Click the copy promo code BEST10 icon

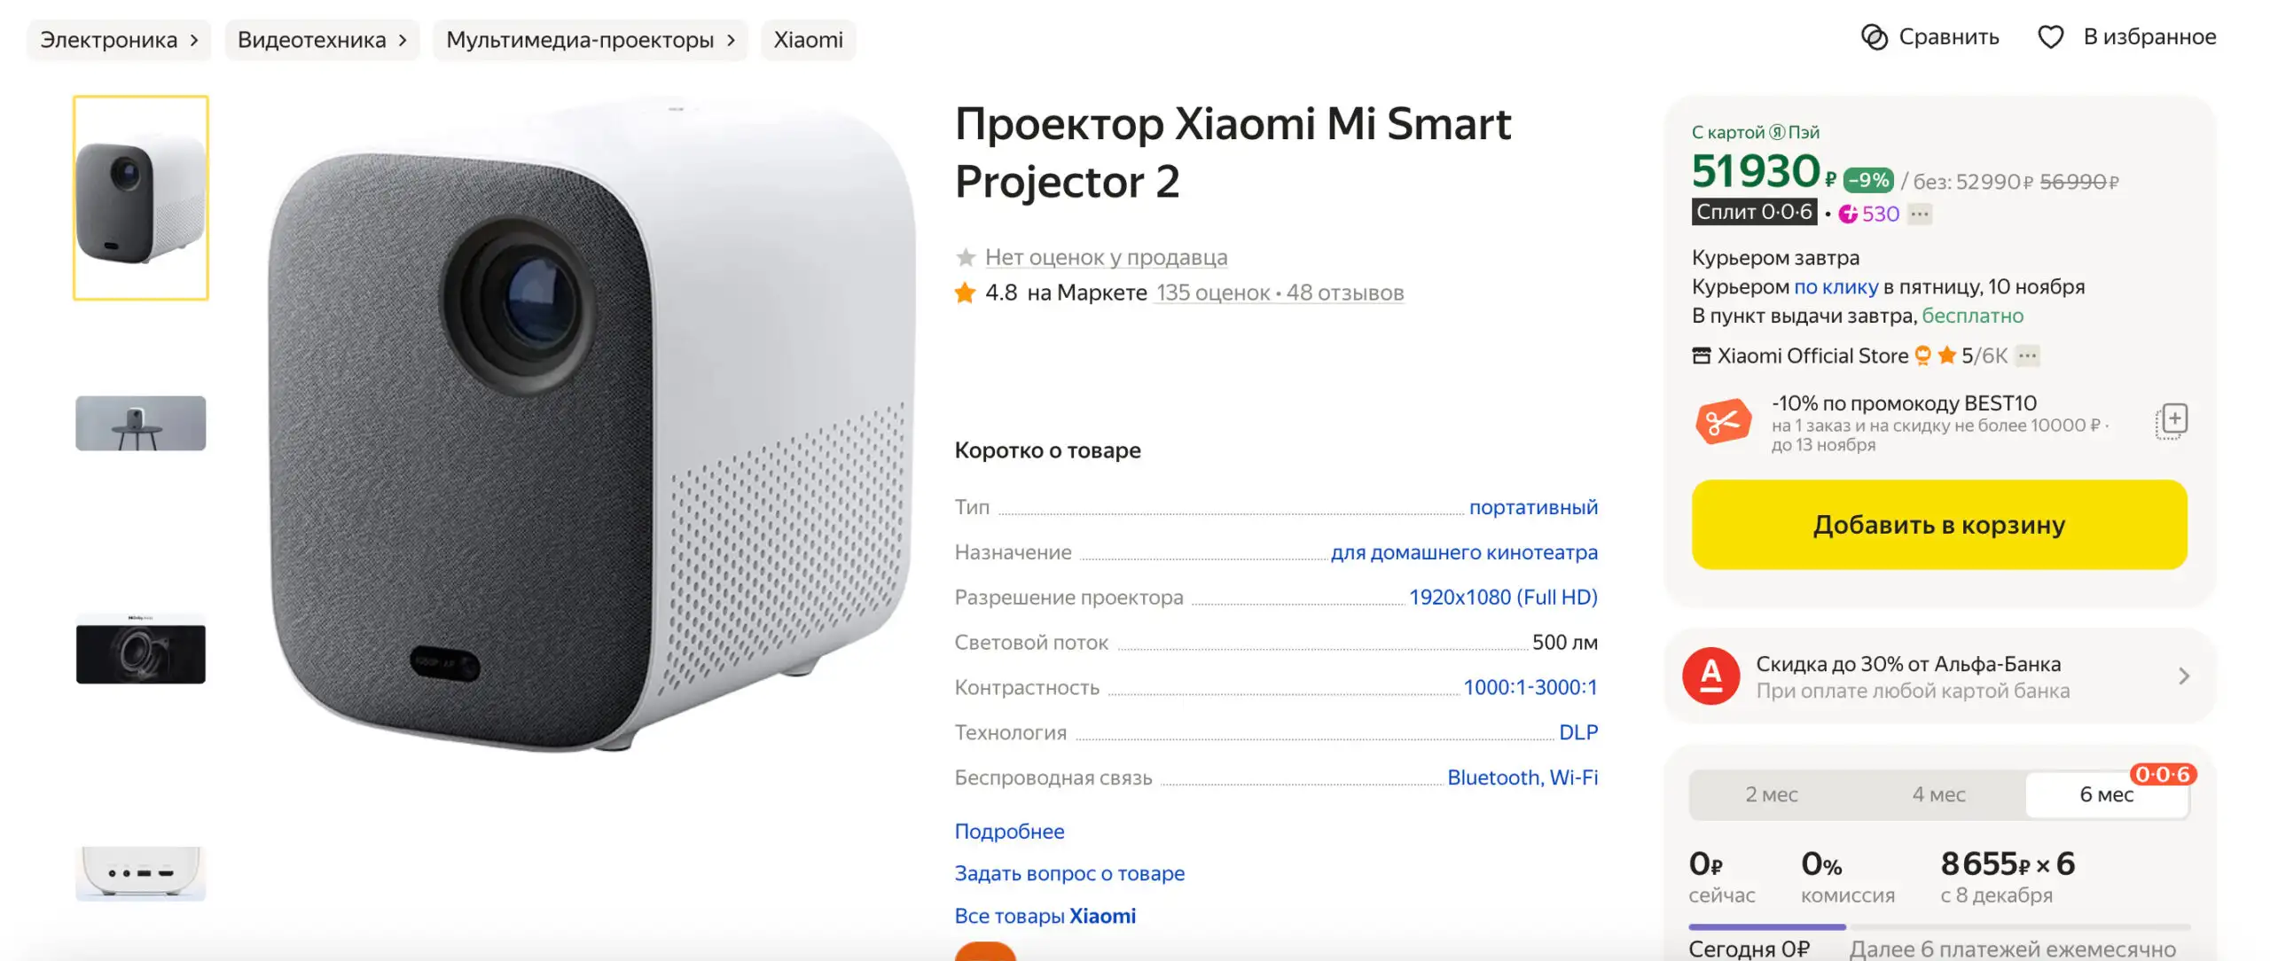point(2172,420)
